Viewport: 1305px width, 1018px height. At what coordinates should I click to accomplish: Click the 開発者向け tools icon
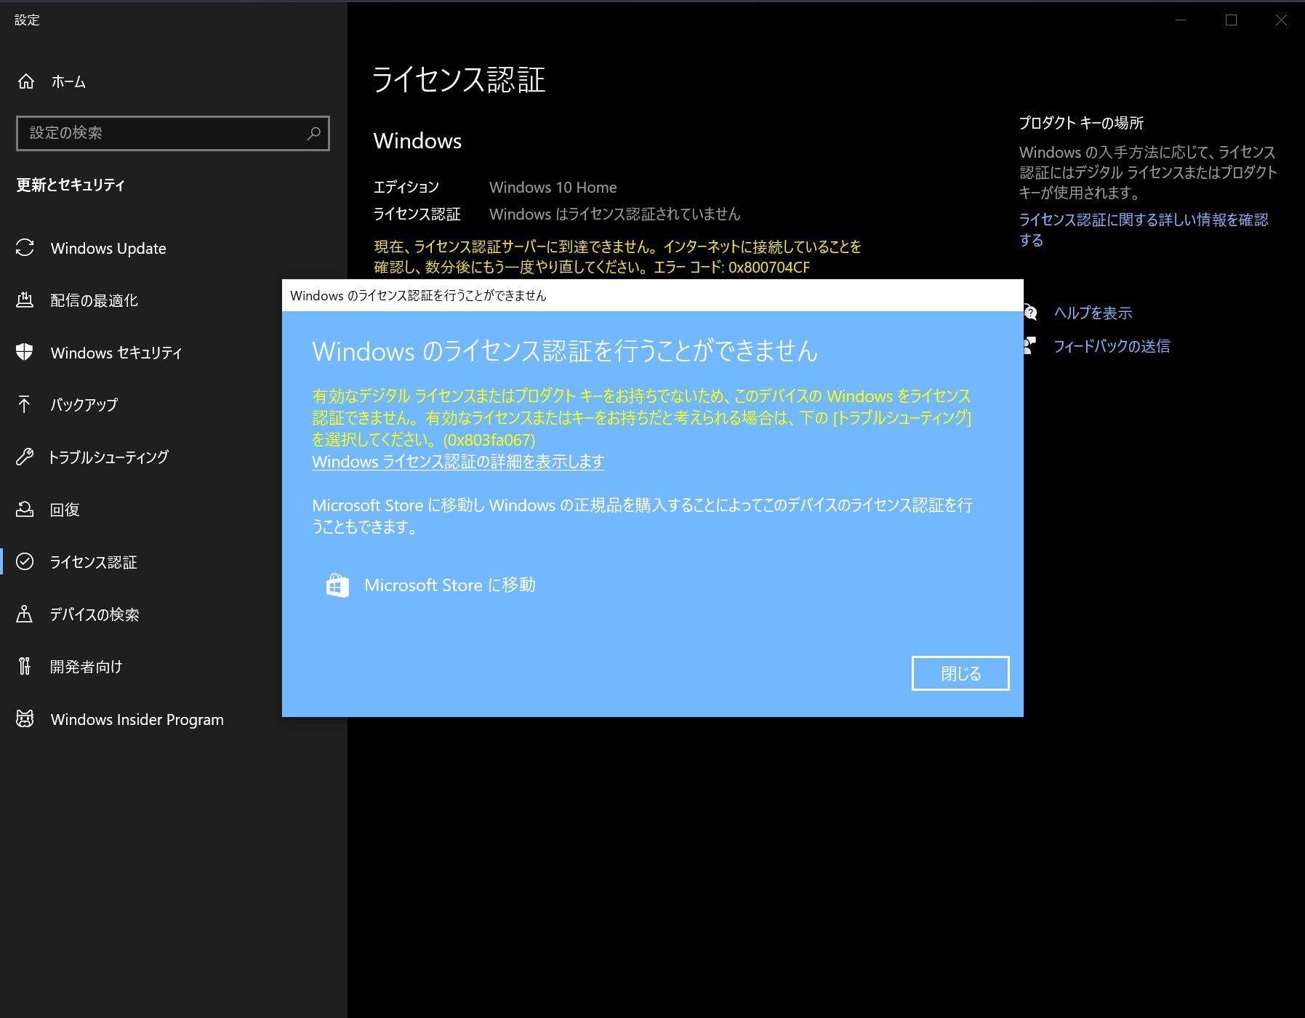pos(25,666)
